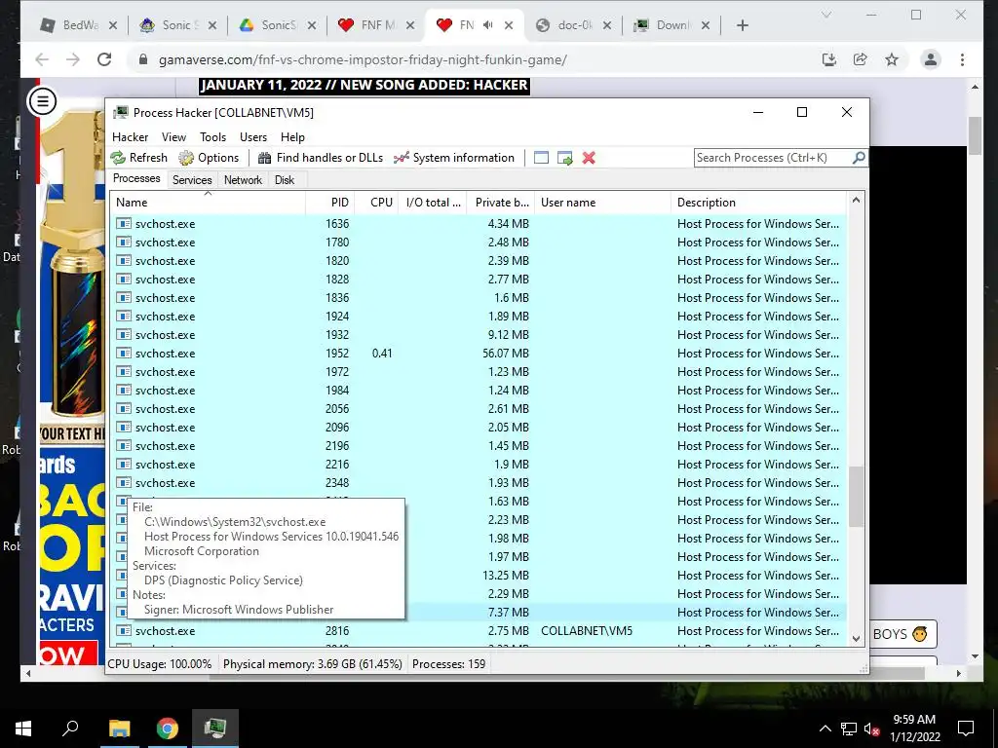Open File Explorer from taskbar
Viewport: 998px width, 748px height.
tap(119, 729)
